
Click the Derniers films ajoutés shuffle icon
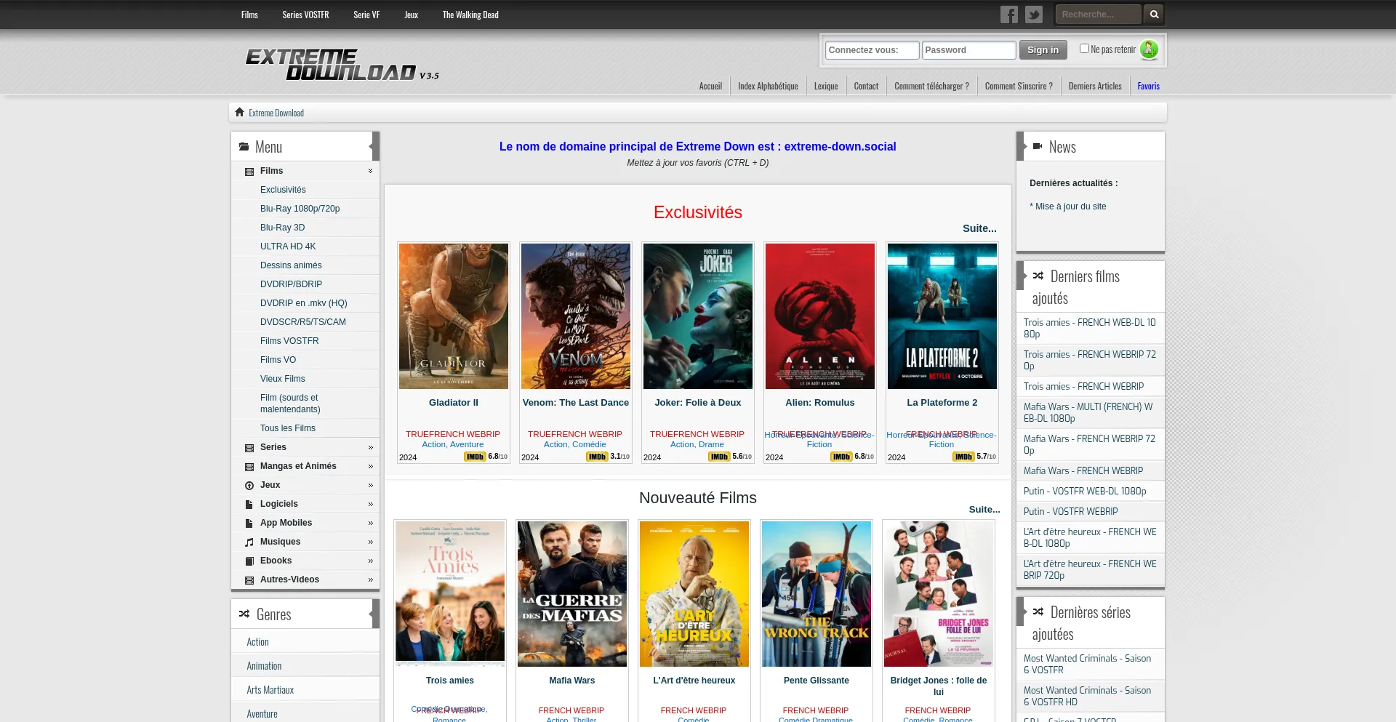(x=1038, y=276)
